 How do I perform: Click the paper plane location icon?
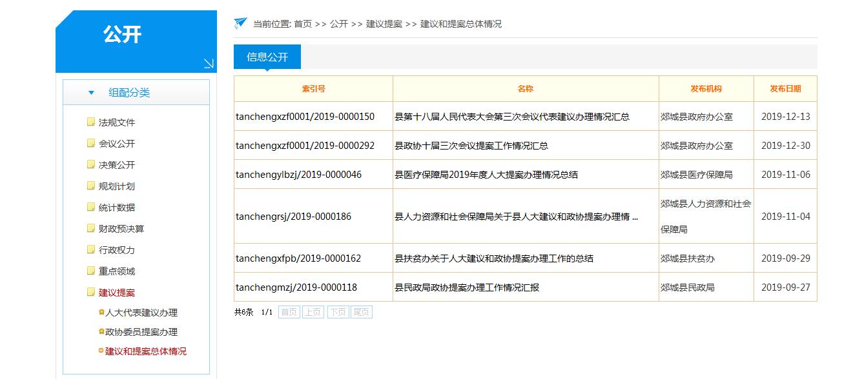[240, 23]
